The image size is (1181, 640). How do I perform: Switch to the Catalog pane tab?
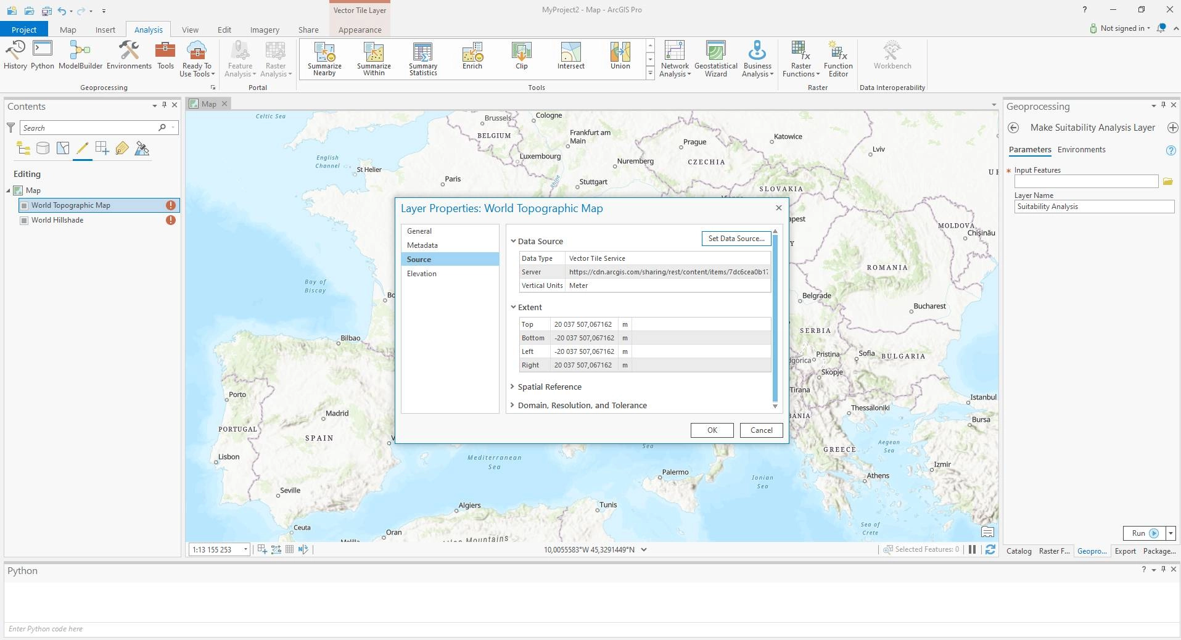1019,551
